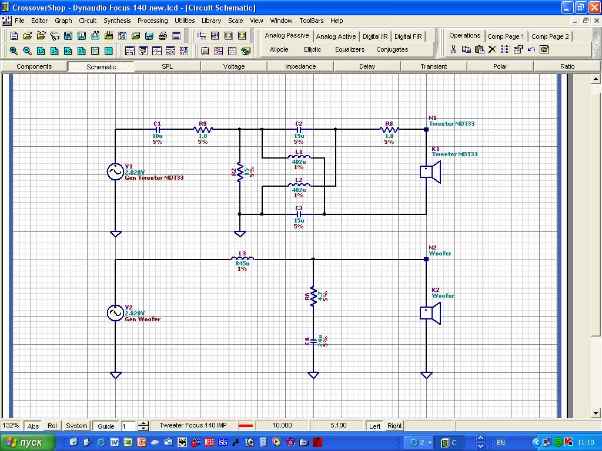The width and height of the screenshot is (602, 451).
Task: Switch to the Impedance tab
Action: point(300,66)
